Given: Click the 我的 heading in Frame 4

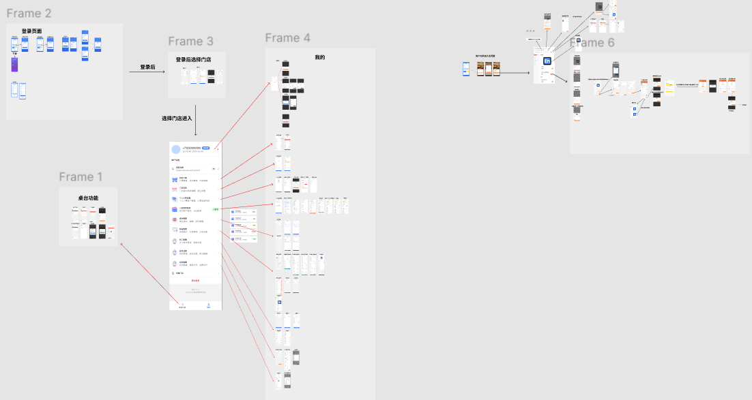Looking at the screenshot, I should coord(320,57).
